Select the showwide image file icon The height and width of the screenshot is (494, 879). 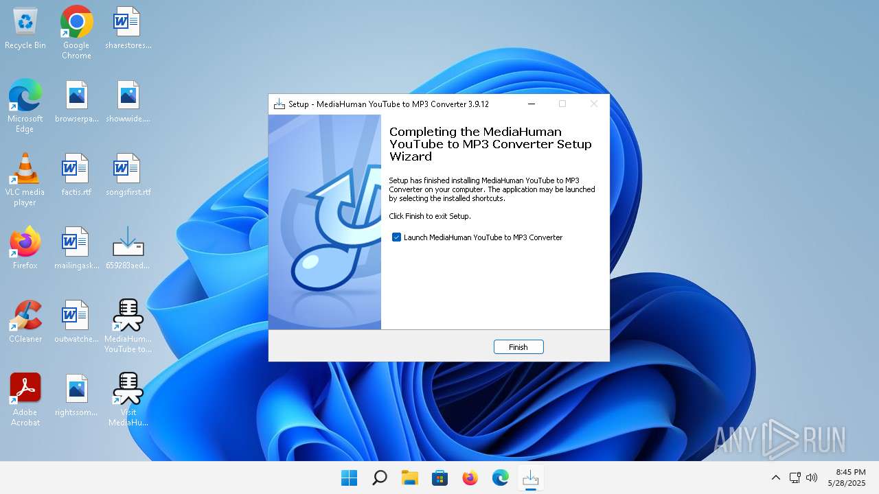[x=128, y=102]
